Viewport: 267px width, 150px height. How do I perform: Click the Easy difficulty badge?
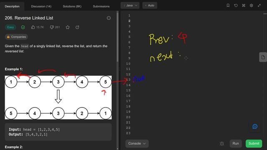click(10, 27)
